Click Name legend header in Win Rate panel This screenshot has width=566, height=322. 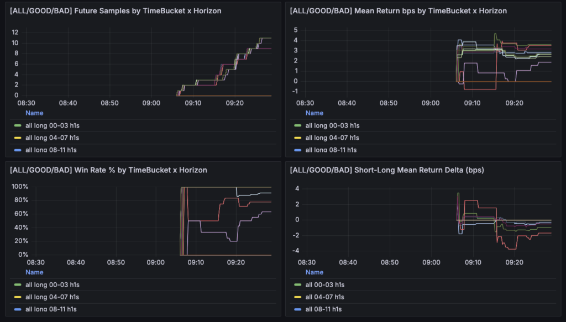point(34,272)
